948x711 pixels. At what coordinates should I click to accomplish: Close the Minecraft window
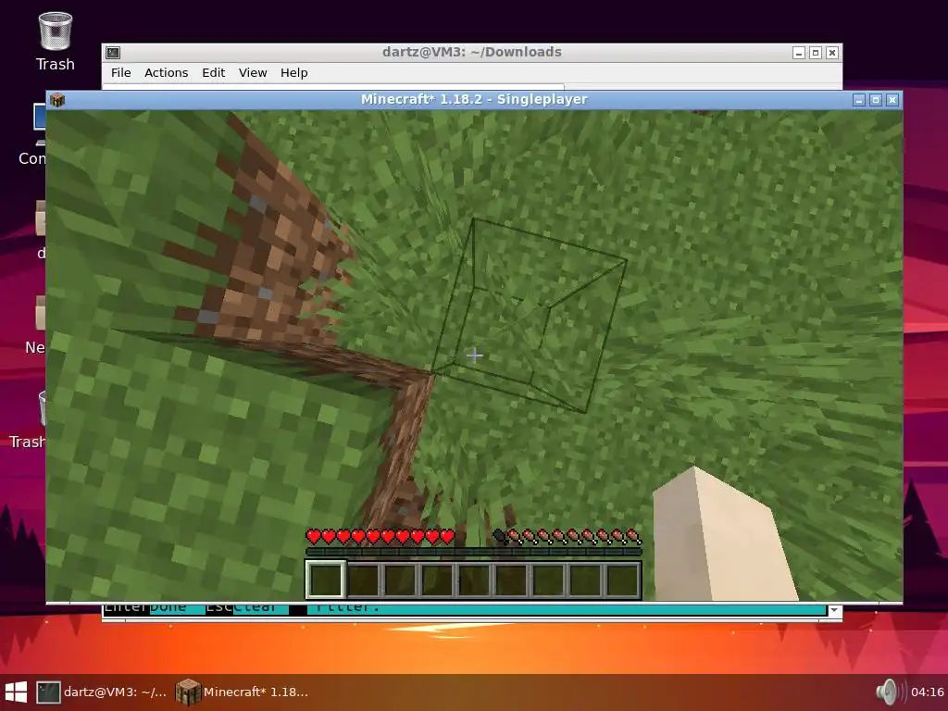892,100
